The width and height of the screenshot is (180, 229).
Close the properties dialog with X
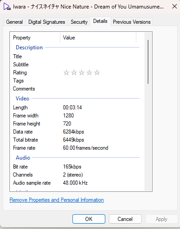175,6
